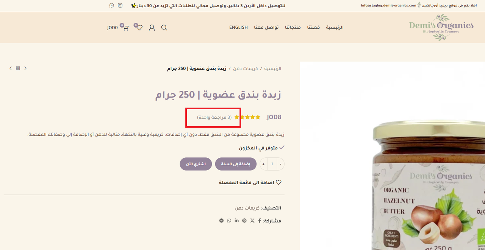Share product on WhatsApp
Screen dimensions: 485x250
(x=229, y=220)
